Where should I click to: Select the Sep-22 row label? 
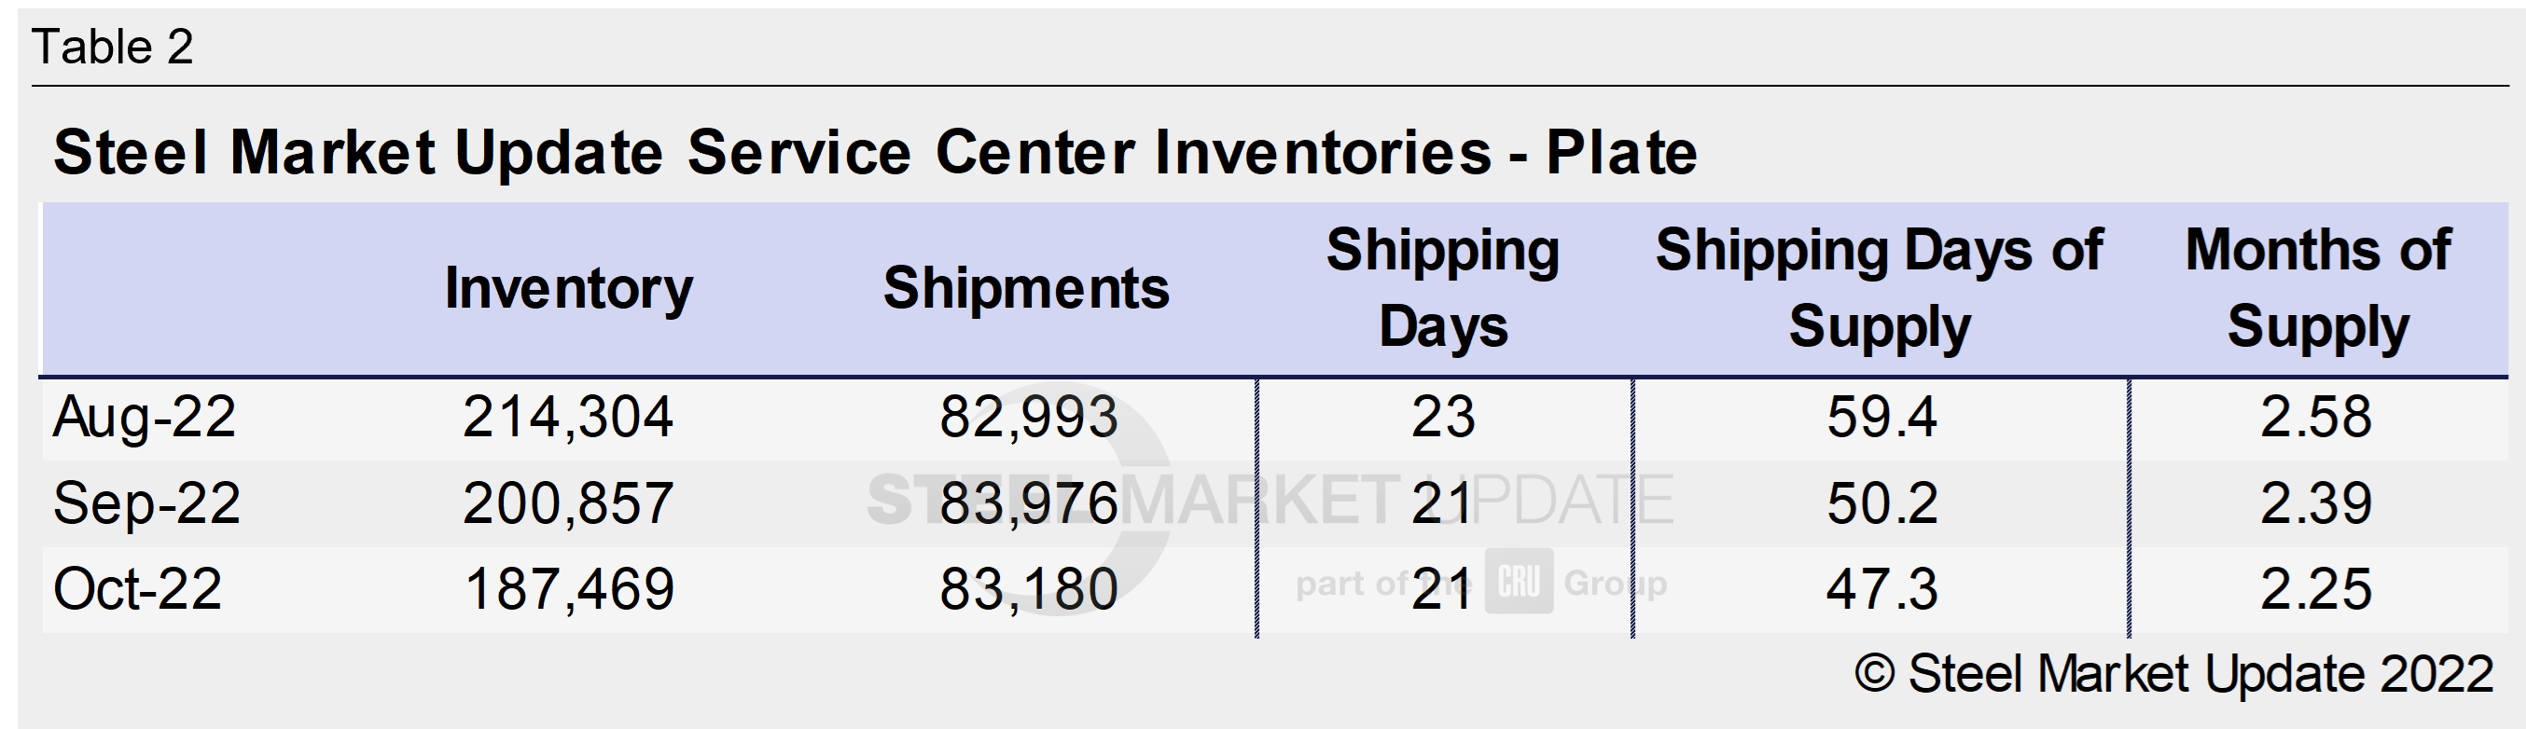pos(146,503)
